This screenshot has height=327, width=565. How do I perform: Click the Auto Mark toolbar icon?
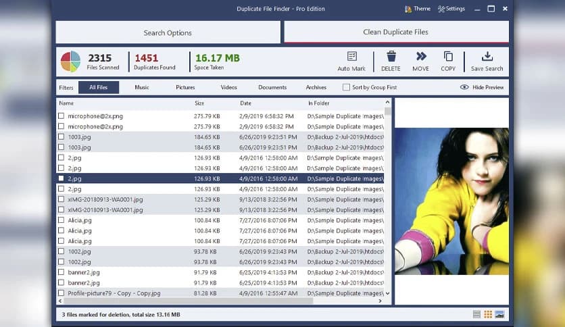tap(352, 57)
